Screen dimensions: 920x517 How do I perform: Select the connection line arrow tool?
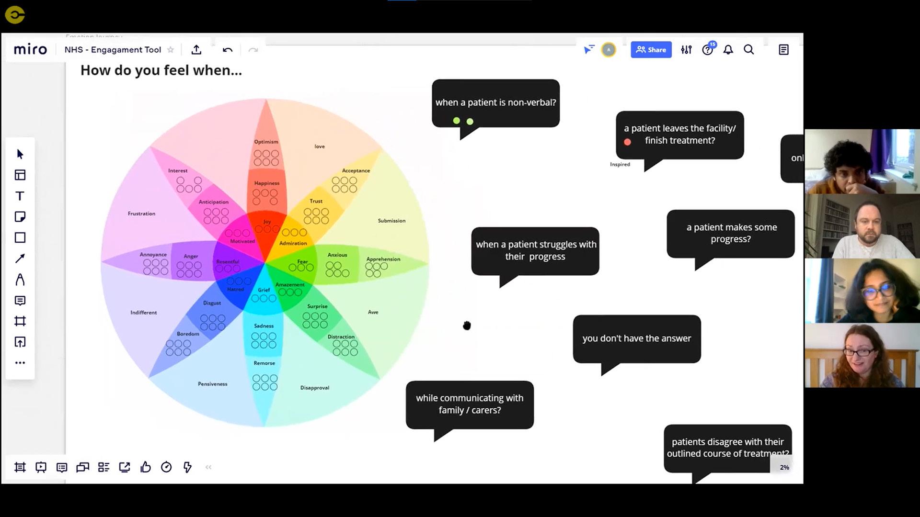[x=20, y=258]
